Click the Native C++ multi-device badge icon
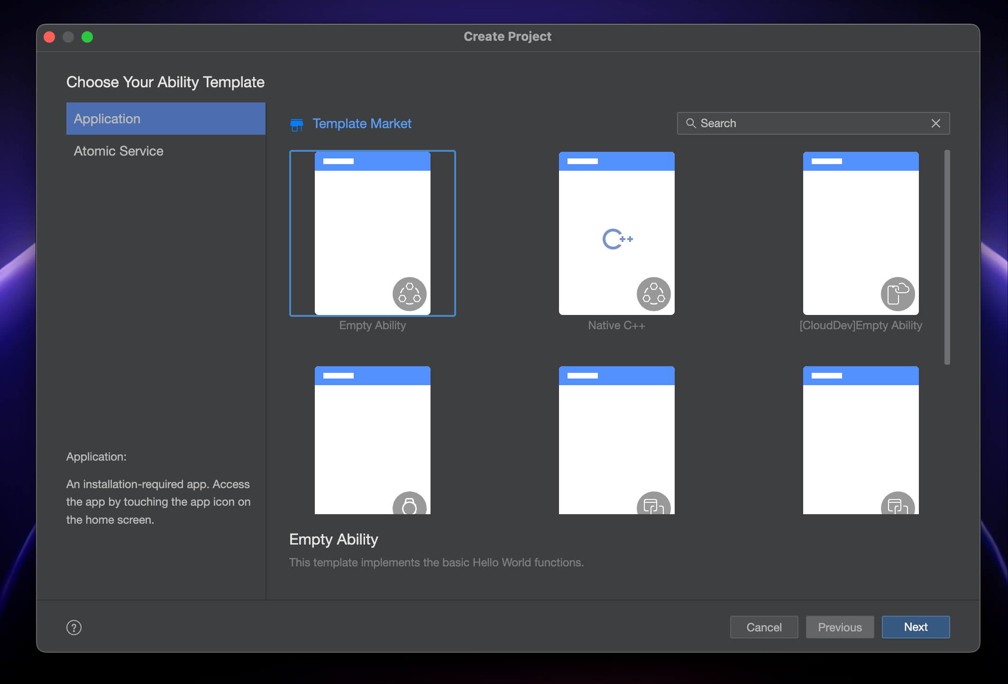 coord(654,294)
